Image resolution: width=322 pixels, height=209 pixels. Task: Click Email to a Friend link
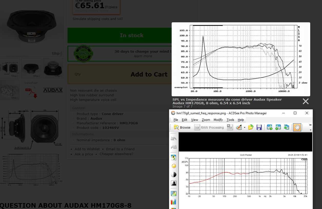120,149
